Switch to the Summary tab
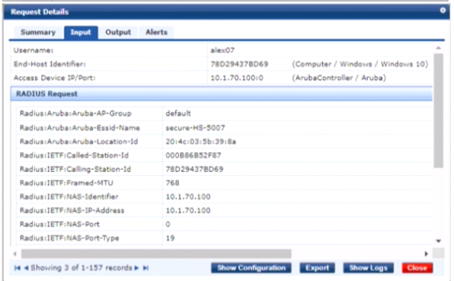Viewport: 454px width, 281px height. click(x=38, y=32)
